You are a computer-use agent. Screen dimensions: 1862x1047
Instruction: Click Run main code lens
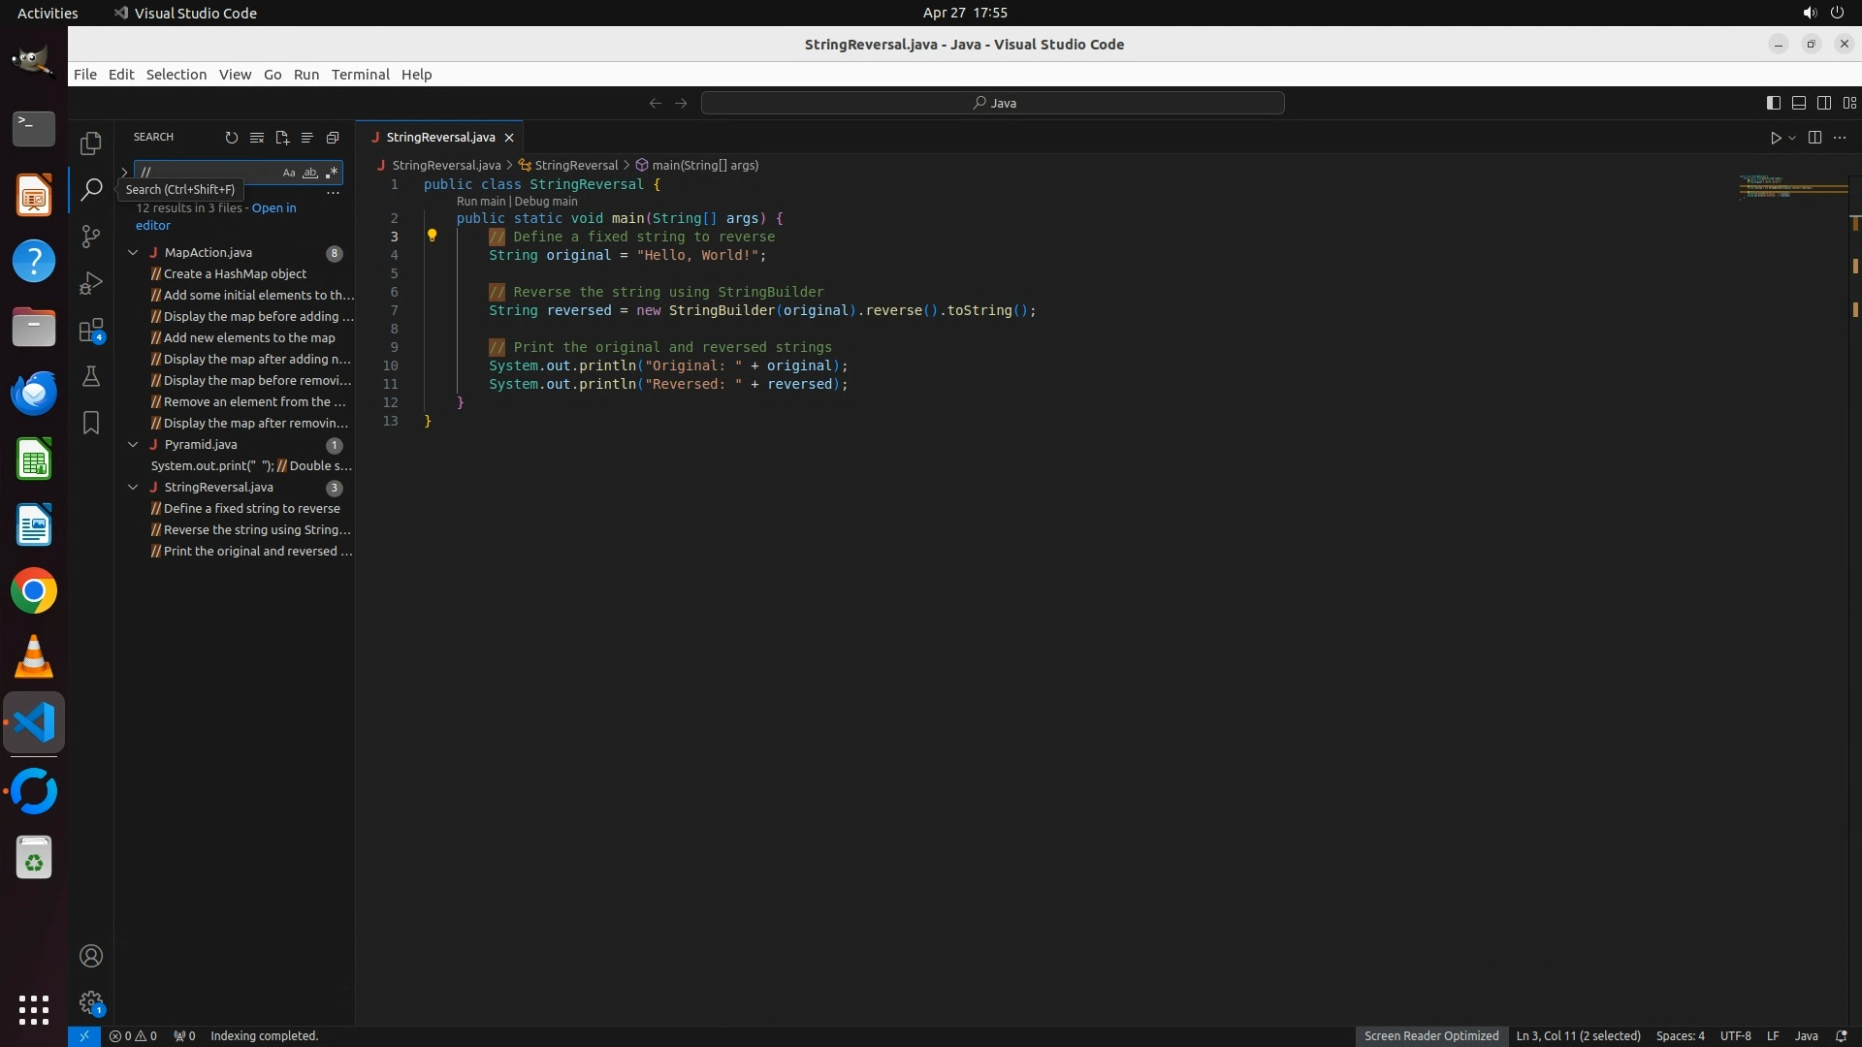coord(481,202)
